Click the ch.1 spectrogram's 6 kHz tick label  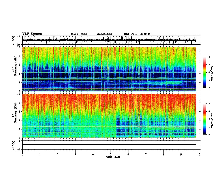click(x=20, y=65)
